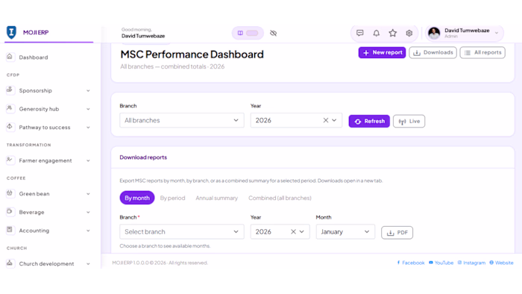
Task: Open the Select branch dropdown
Action: (182, 231)
